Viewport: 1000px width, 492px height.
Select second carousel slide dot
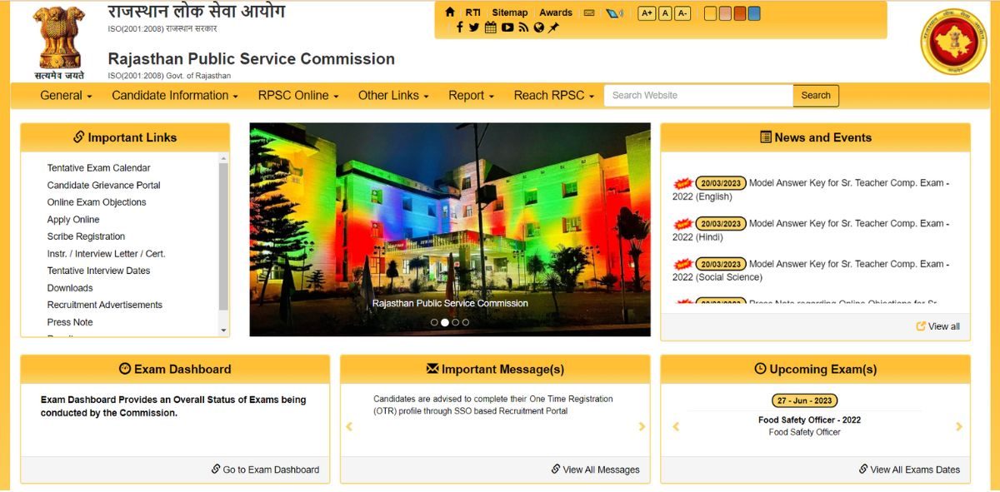tap(445, 322)
